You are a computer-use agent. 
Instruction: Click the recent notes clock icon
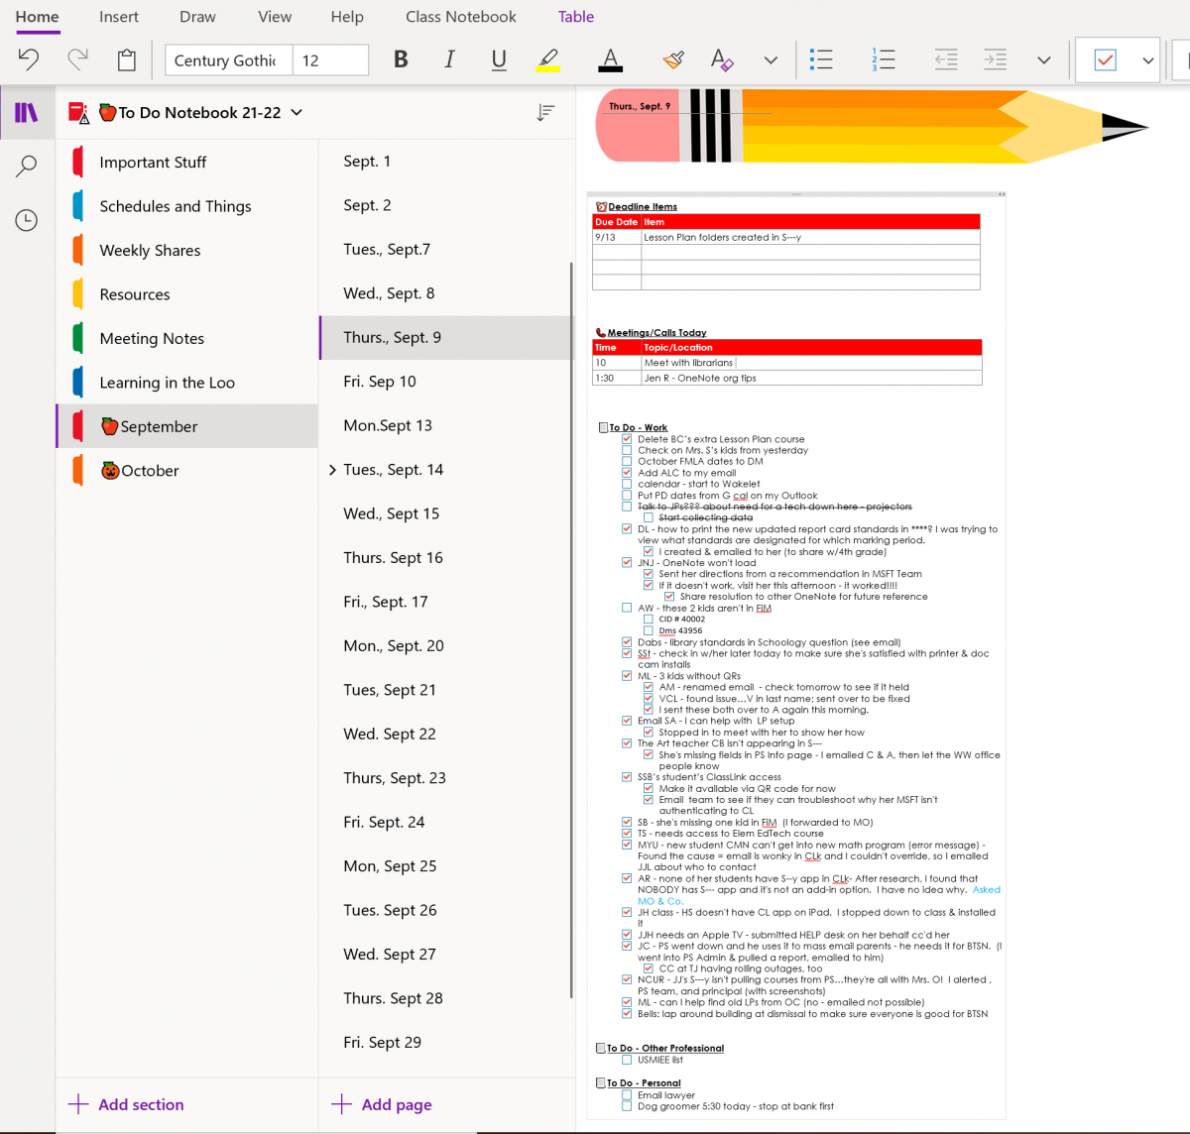pos(27,220)
